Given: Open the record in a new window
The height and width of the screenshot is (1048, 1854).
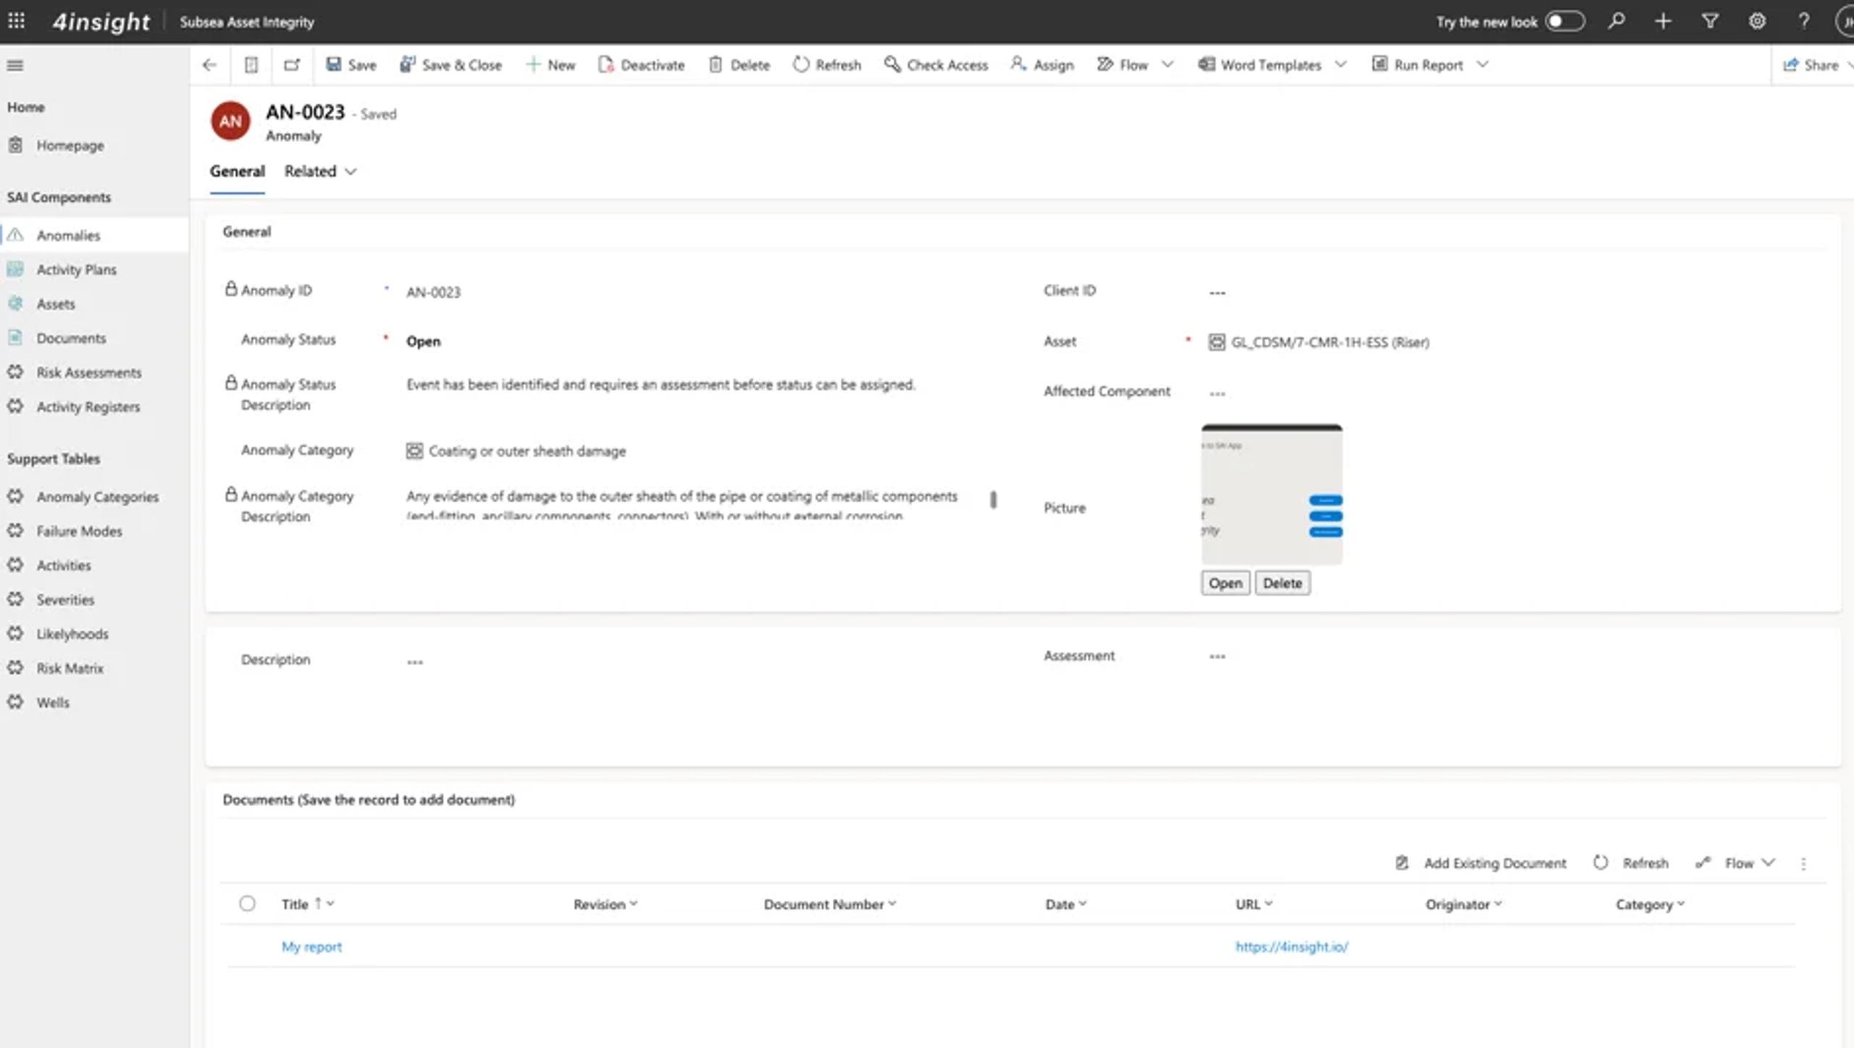Looking at the screenshot, I should (x=292, y=65).
